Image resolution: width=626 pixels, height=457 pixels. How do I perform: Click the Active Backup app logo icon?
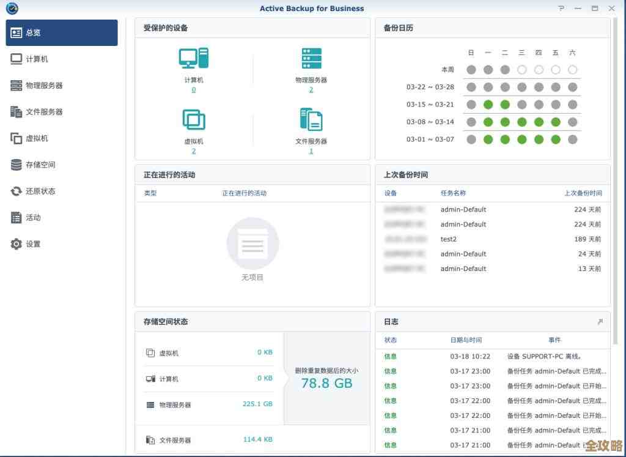[12, 9]
